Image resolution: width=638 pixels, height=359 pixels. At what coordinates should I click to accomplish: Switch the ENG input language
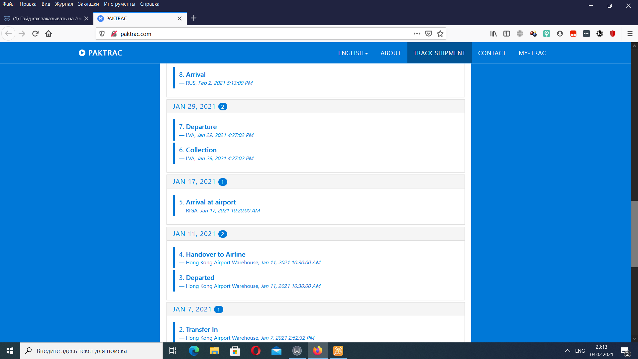[580, 351]
